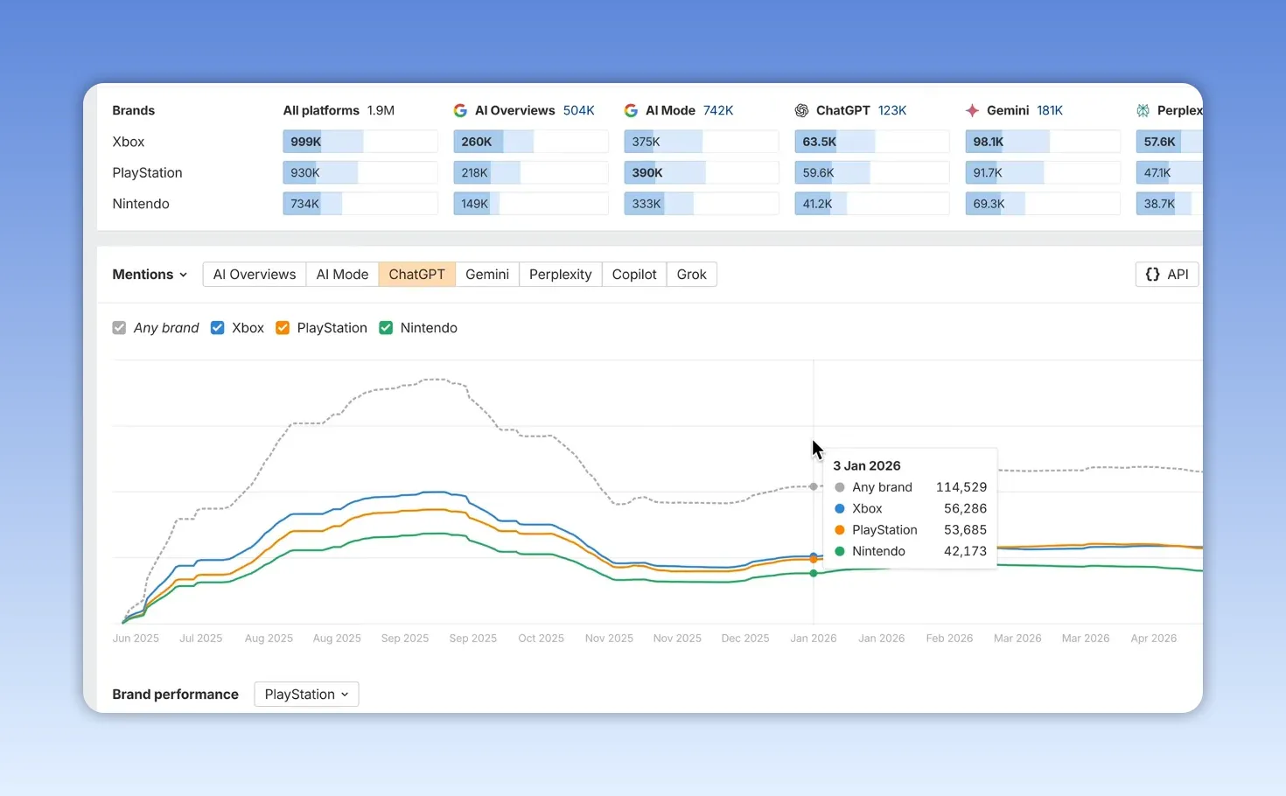Click the Xbox ChatGPT 63.5K bar
Image resolution: width=1286 pixels, height=796 pixels.
click(872, 142)
